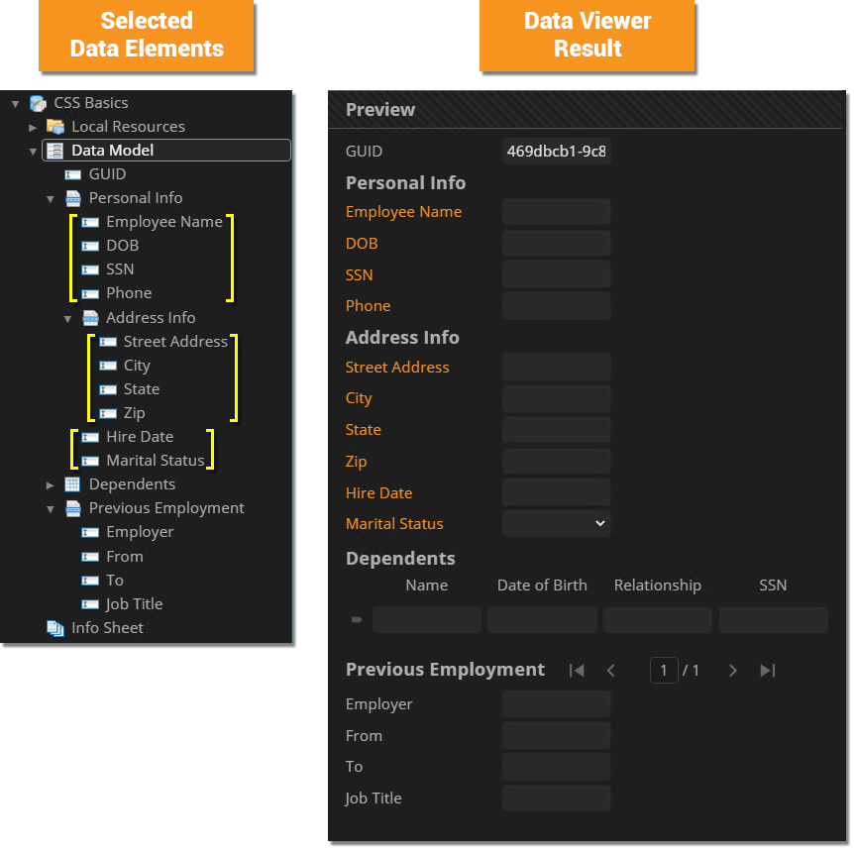The image size is (854, 852).
Task: Go to previous Previous Employment record
Action: click(611, 671)
